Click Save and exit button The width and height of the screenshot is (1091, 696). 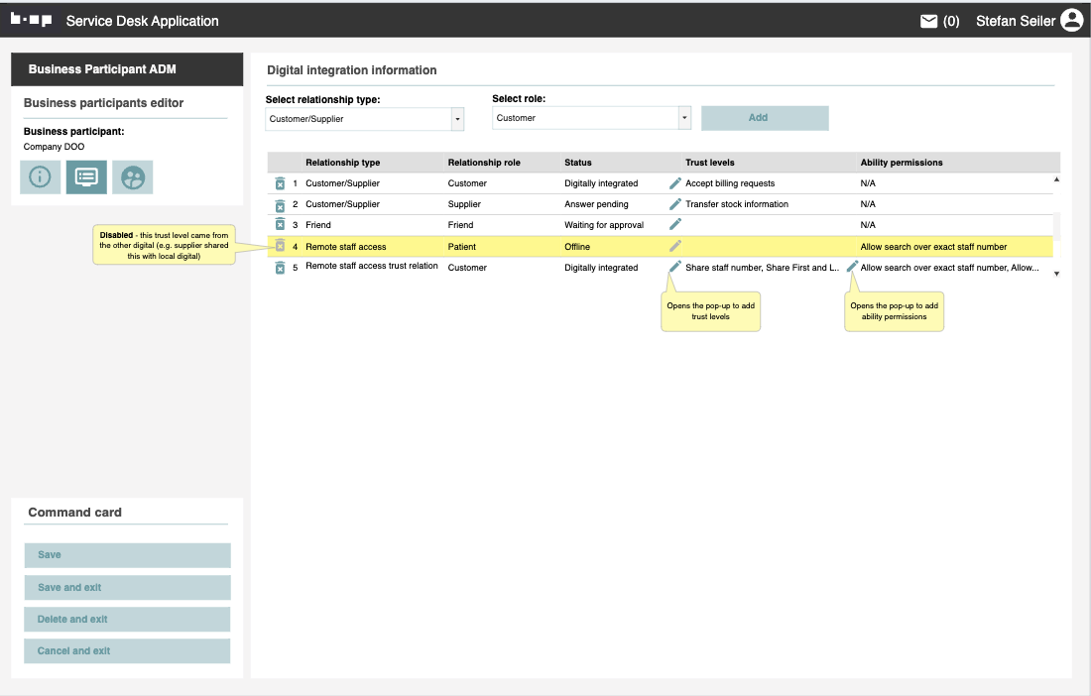pyautogui.click(x=127, y=588)
